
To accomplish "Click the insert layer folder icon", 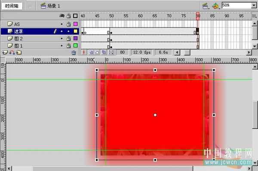I will 19,52.
